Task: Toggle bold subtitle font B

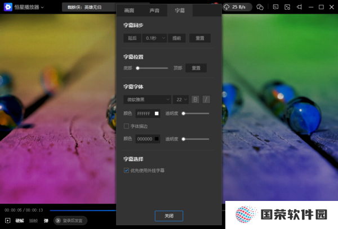Action: click(195, 99)
